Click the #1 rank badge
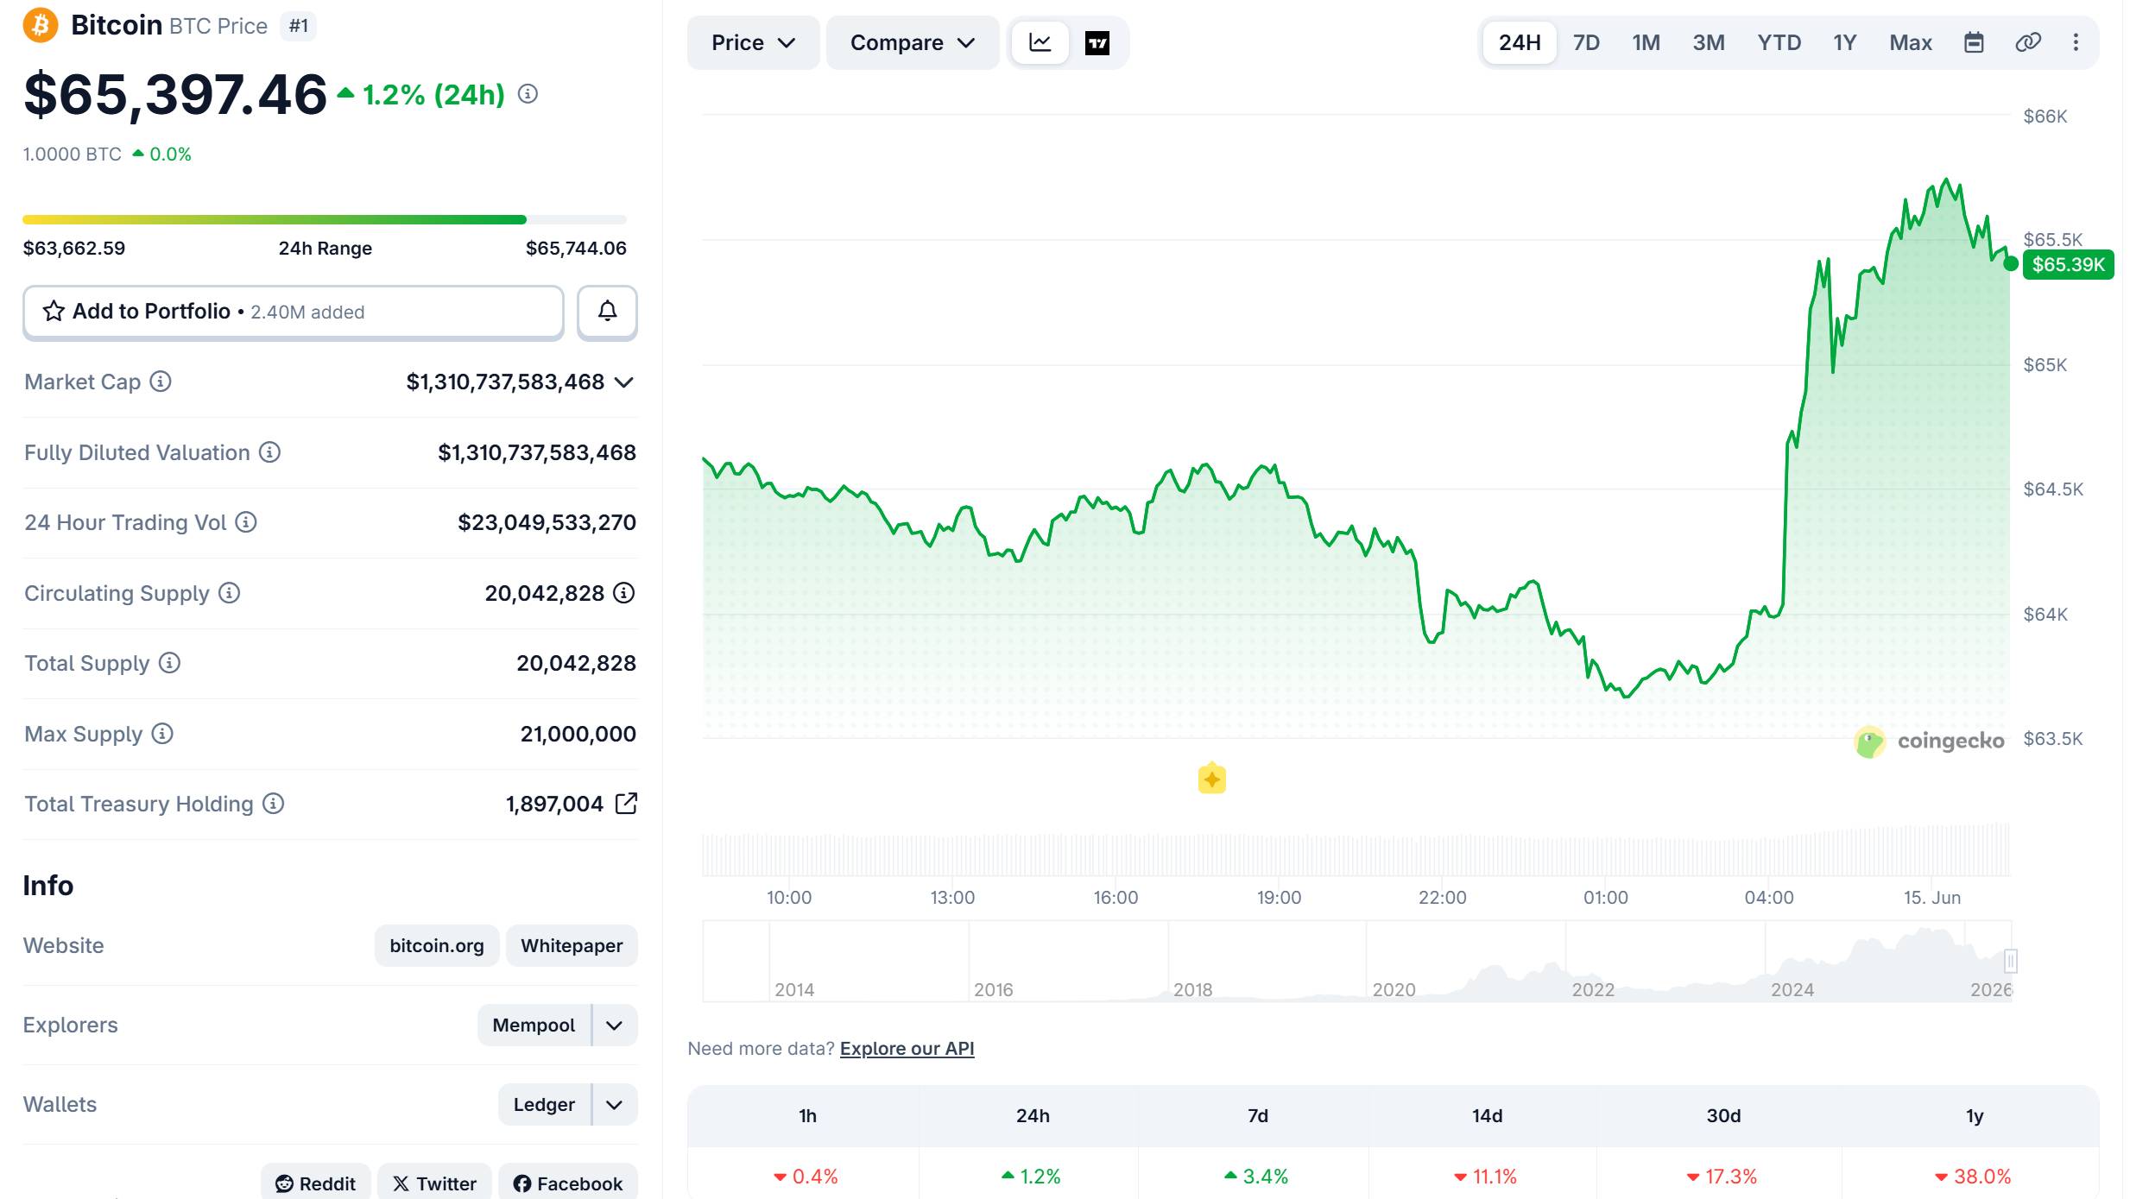Screen dimensions: 2130x1199 click(x=299, y=26)
